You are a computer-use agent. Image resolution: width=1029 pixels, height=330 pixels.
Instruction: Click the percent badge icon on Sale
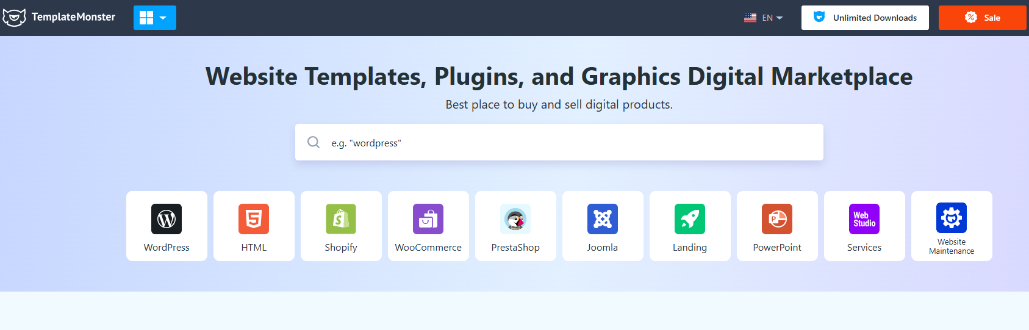(x=971, y=17)
